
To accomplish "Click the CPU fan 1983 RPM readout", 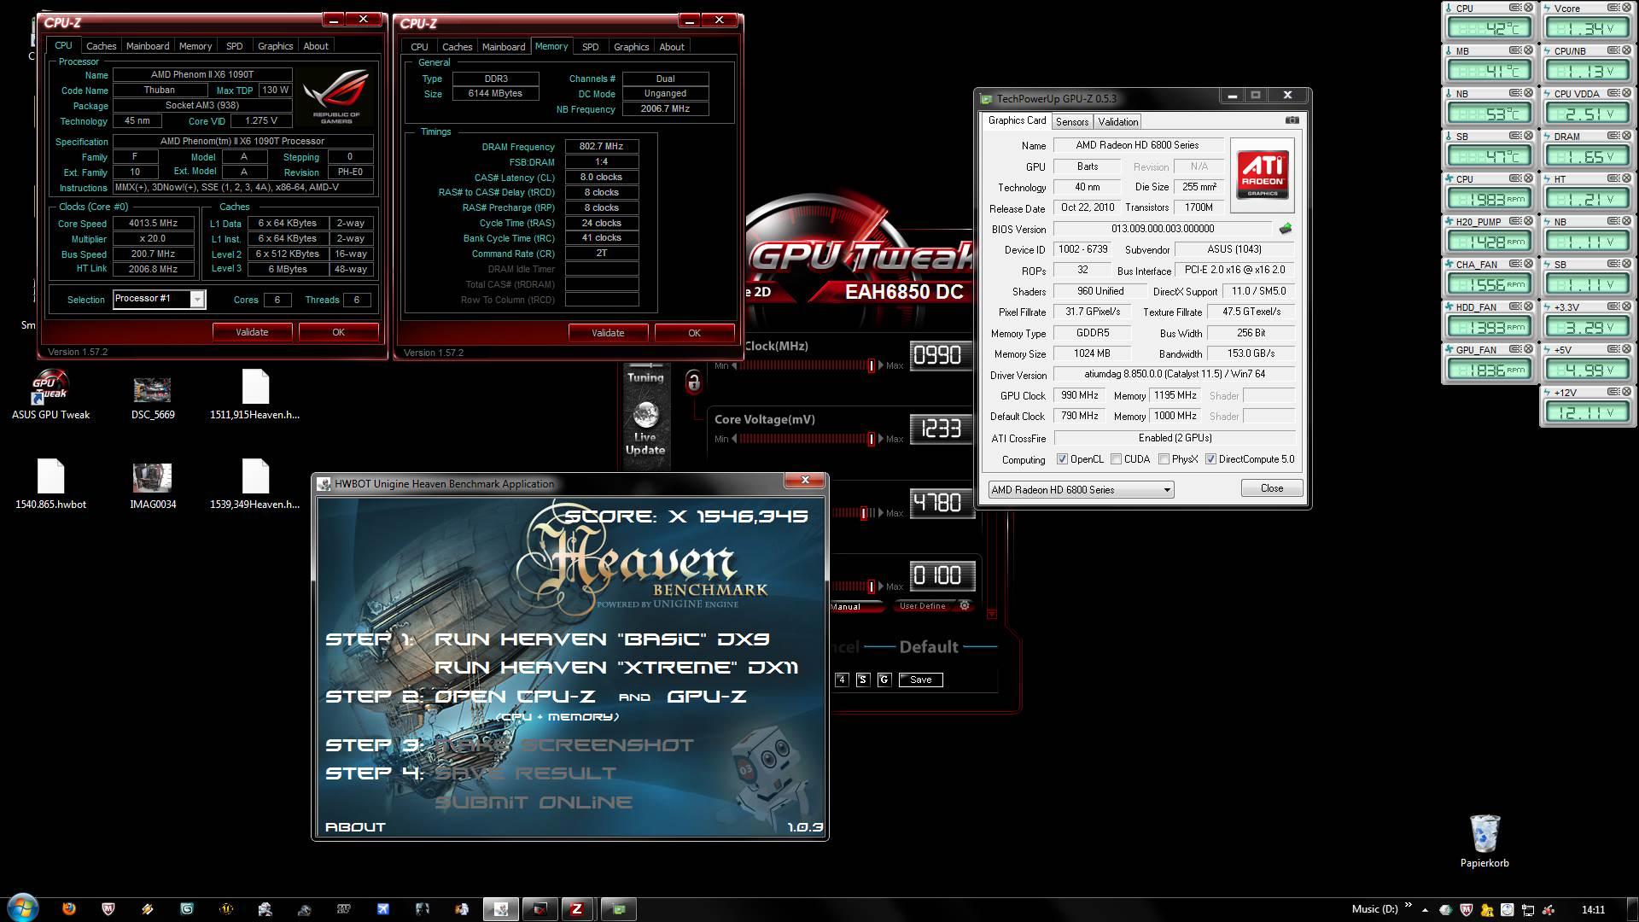I will click(x=1489, y=199).
